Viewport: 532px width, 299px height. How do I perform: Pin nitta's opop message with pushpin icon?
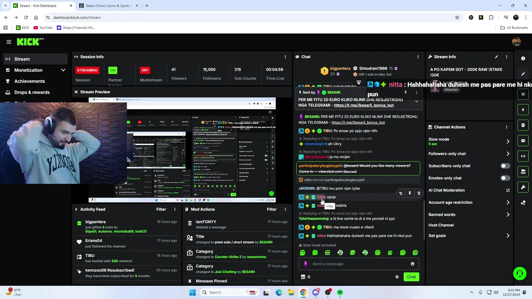(410, 193)
